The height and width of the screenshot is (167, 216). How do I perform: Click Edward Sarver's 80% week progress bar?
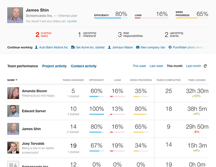(141, 114)
